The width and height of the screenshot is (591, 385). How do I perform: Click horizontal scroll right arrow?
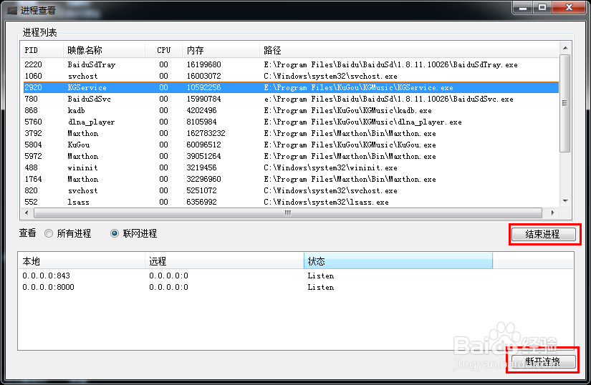[552, 213]
